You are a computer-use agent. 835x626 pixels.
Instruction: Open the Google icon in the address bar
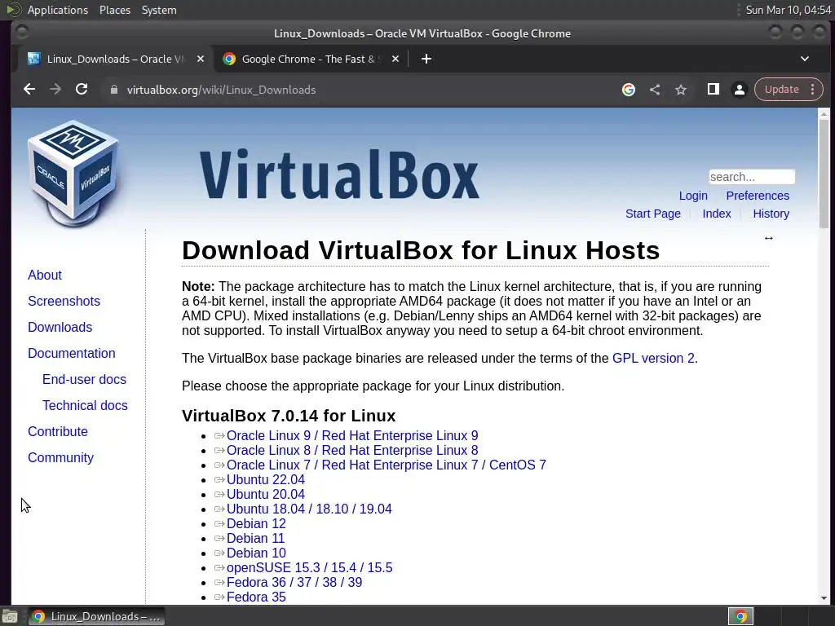coord(629,90)
